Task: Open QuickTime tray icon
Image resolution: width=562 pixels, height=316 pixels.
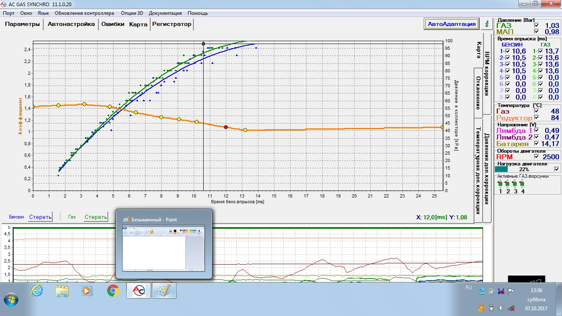Action: [x=481, y=291]
